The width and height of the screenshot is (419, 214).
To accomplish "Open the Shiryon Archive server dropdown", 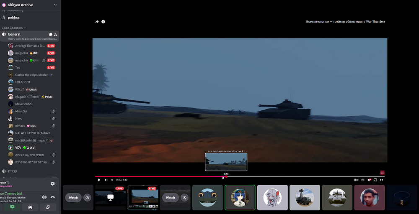I will [55, 5].
